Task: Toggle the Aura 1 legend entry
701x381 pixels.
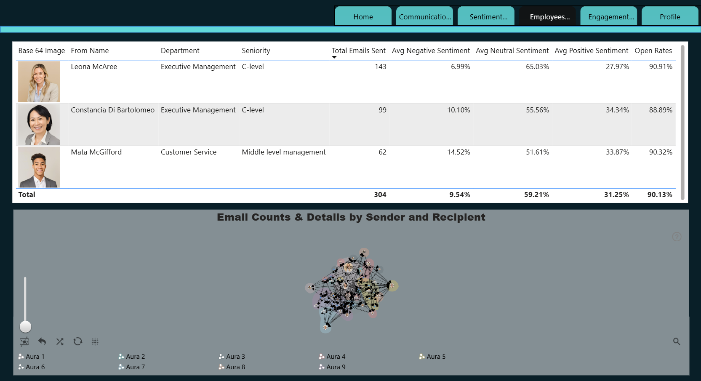Action: 32,357
